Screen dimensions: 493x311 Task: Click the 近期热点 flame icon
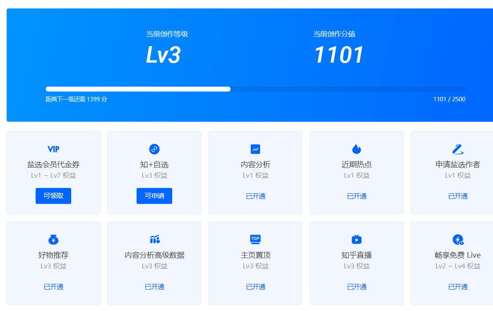[356, 149]
